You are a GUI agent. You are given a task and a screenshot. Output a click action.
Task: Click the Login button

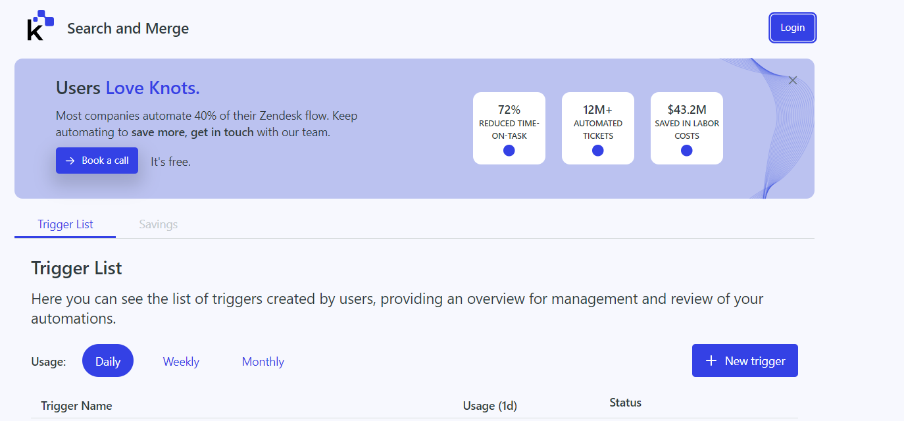click(x=793, y=28)
